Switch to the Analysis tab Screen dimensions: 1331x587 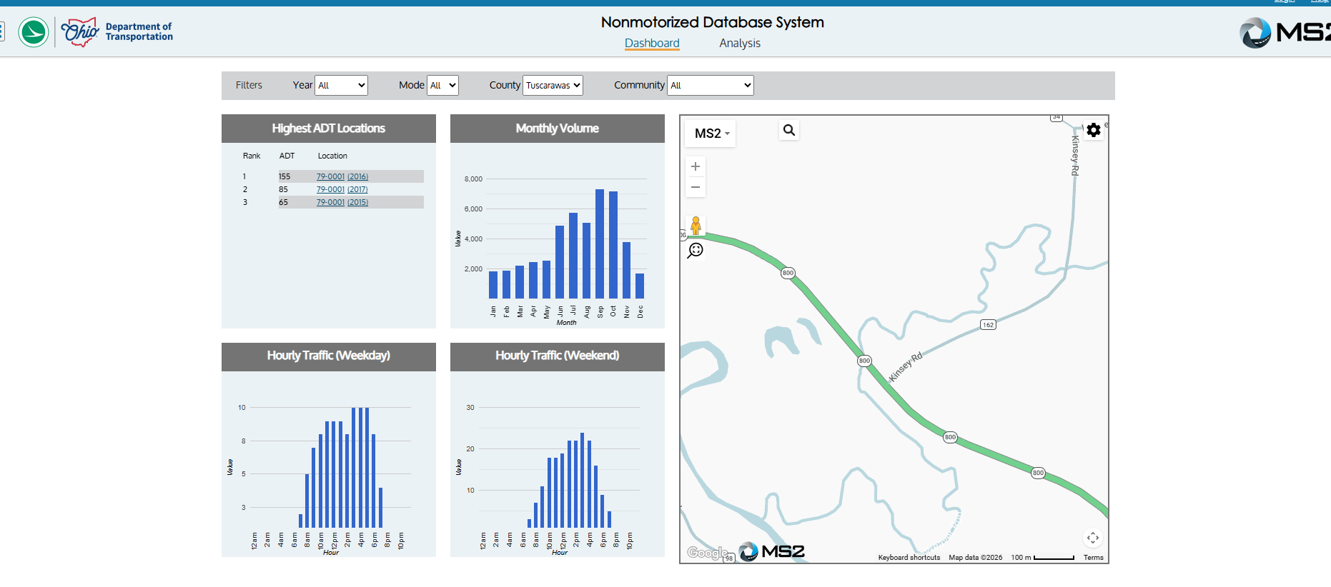click(739, 44)
